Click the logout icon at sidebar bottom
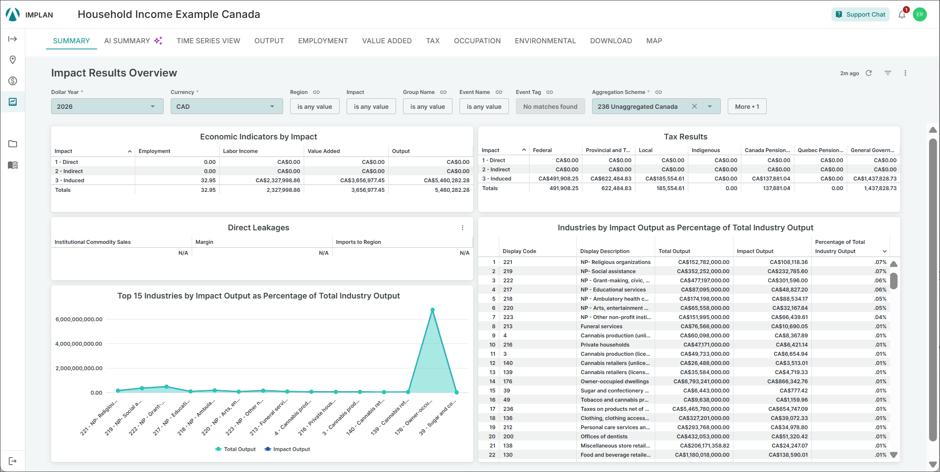The image size is (940, 472). click(13, 461)
